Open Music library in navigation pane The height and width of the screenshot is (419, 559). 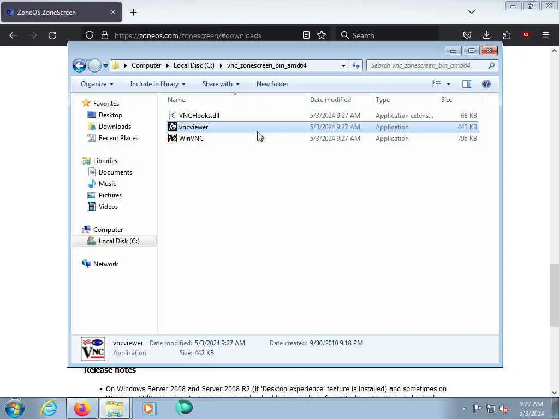click(108, 184)
